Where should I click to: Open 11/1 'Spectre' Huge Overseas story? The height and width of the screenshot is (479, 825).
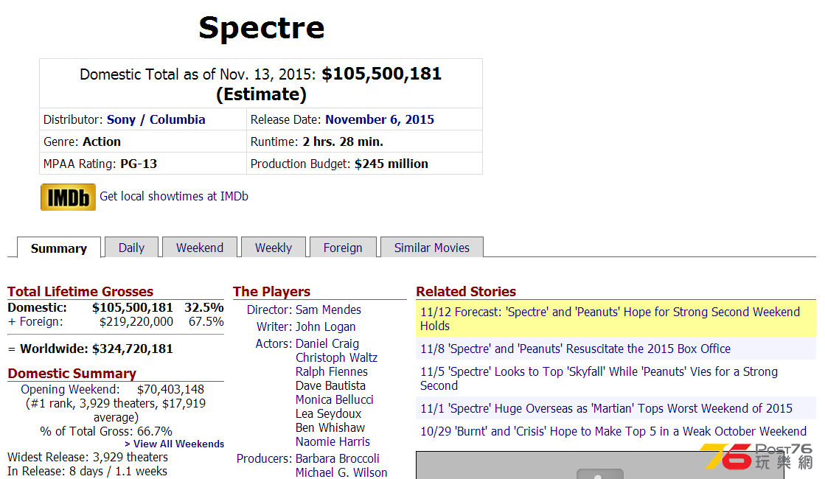[606, 408]
